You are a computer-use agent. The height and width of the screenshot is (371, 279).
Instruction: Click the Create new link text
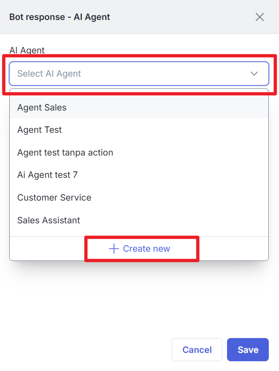pyautogui.click(x=147, y=249)
